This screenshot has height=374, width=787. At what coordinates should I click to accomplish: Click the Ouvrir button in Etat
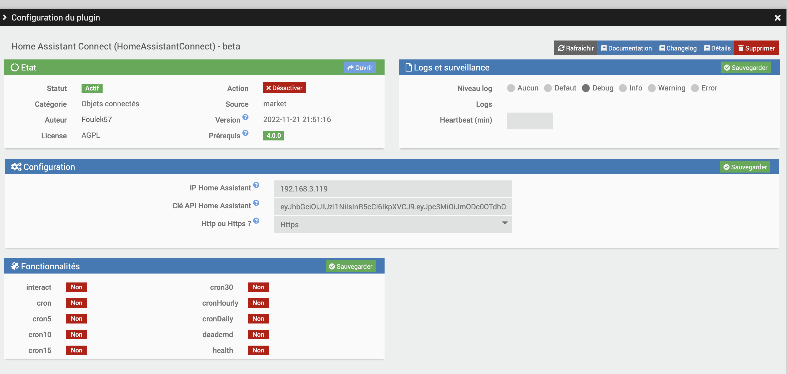coord(360,68)
